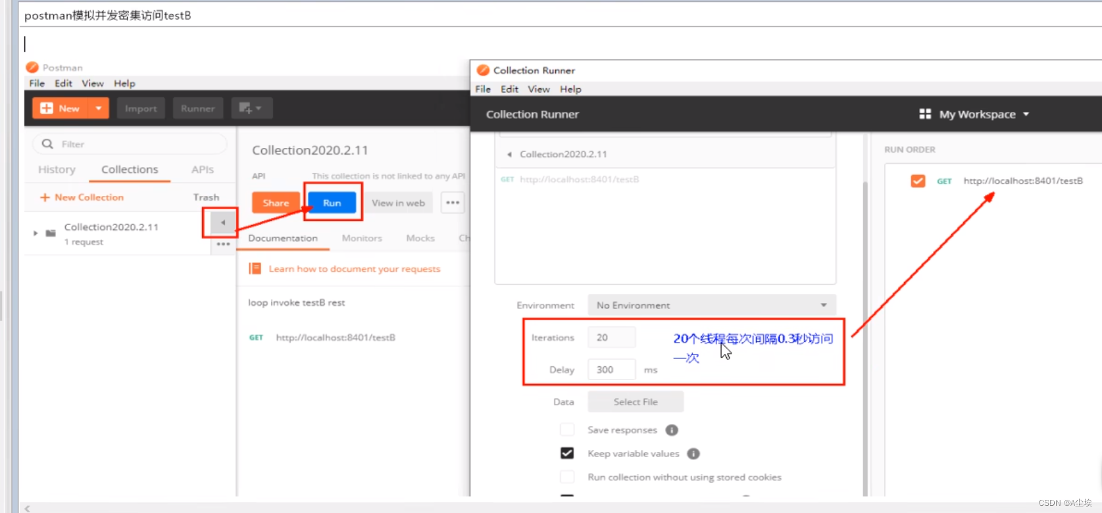The width and height of the screenshot is (1102, 513).
Task: Open Edit menu in Collection Runner window
Action: point(509,89)
